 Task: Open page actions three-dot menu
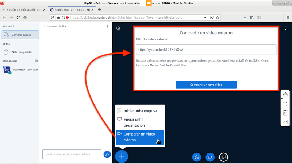click(x=205, y=17)
